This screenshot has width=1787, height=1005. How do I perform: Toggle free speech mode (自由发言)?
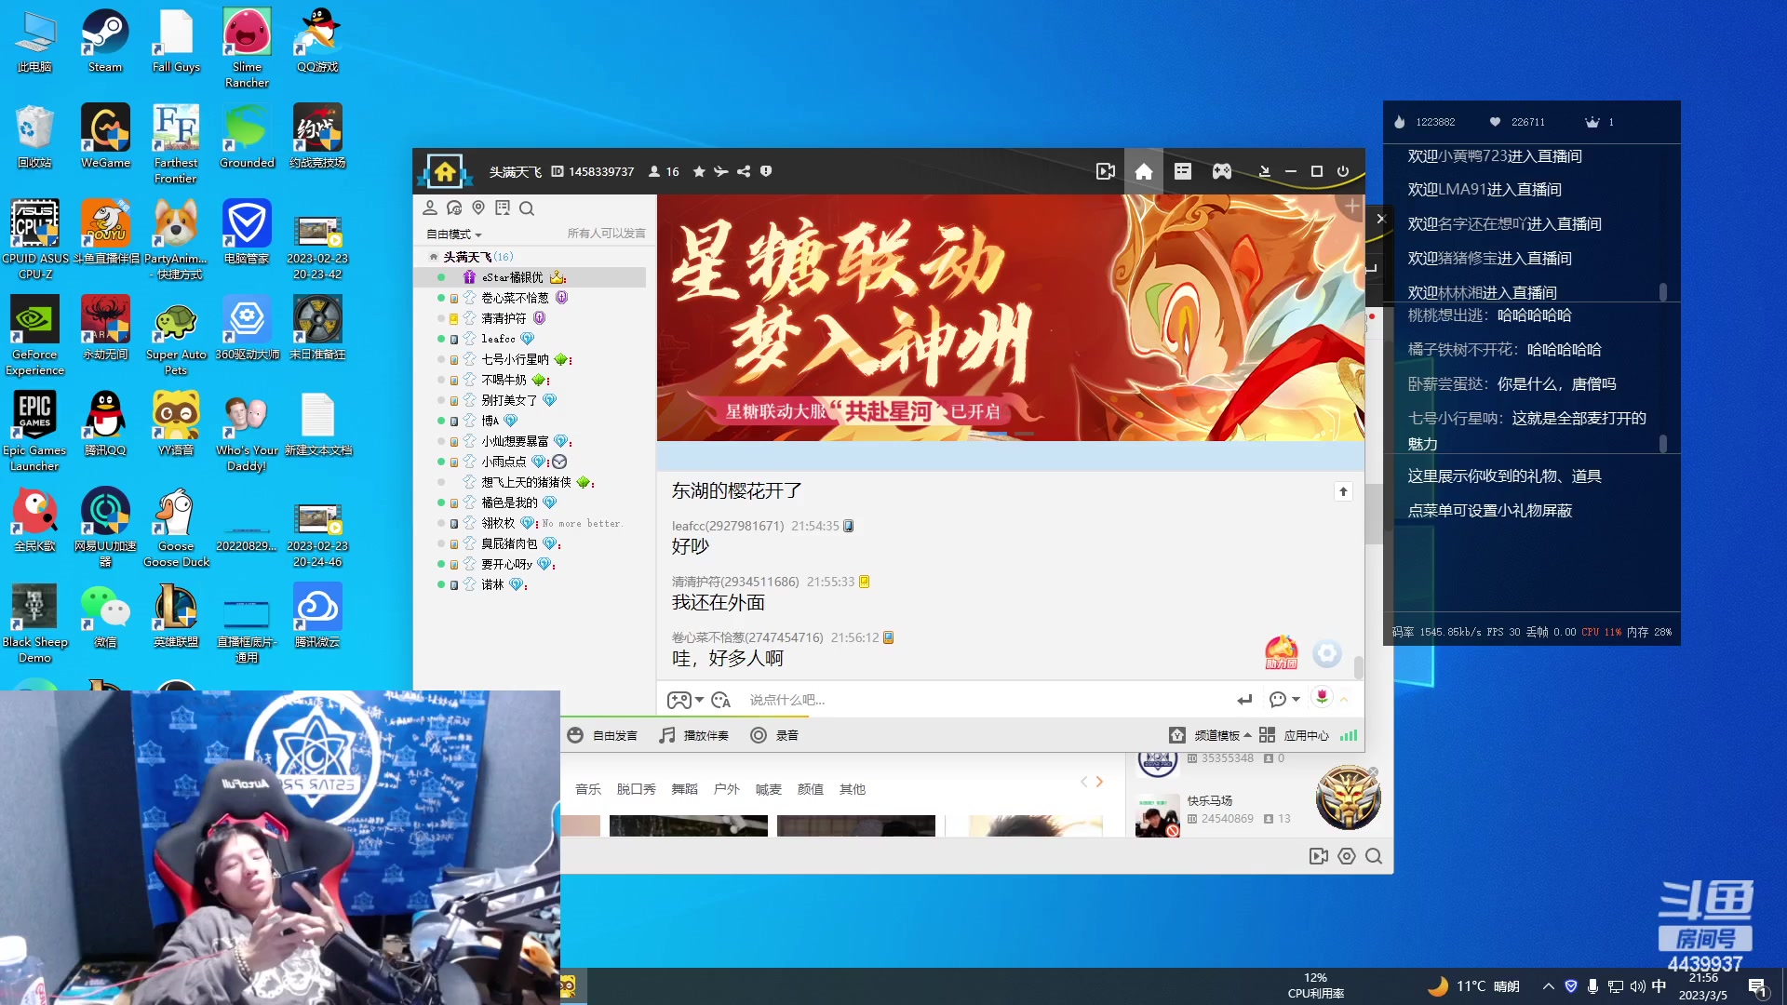tap(602, 735)
